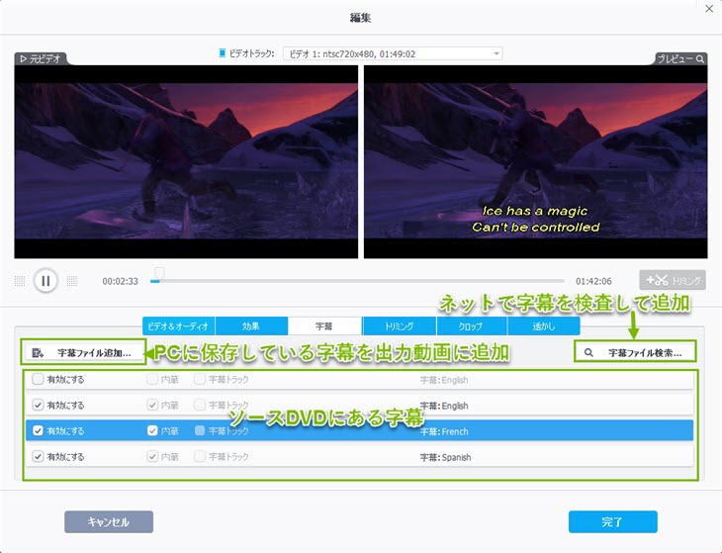
Task: Toggle 内蔵 checkbox in second English row
Action: (x=152, y=406)
